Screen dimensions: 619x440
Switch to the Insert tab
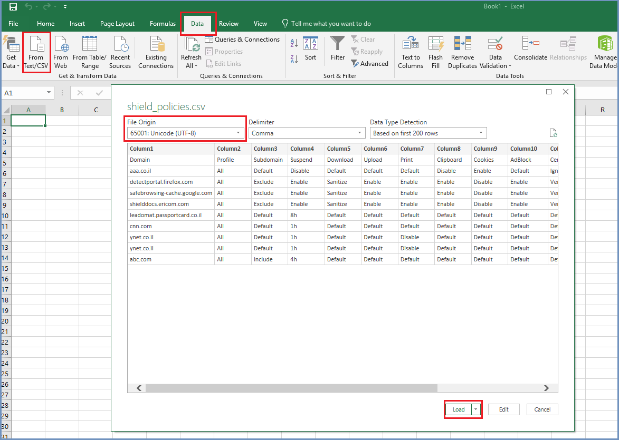(x=78, y=24)
